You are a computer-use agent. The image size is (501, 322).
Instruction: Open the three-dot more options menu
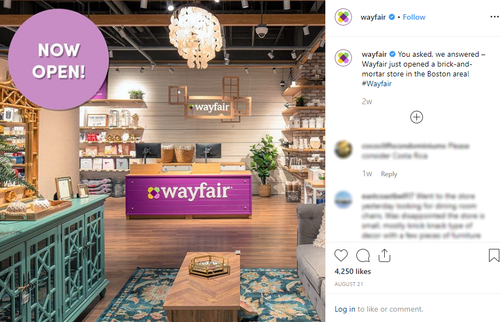point(494,16)
